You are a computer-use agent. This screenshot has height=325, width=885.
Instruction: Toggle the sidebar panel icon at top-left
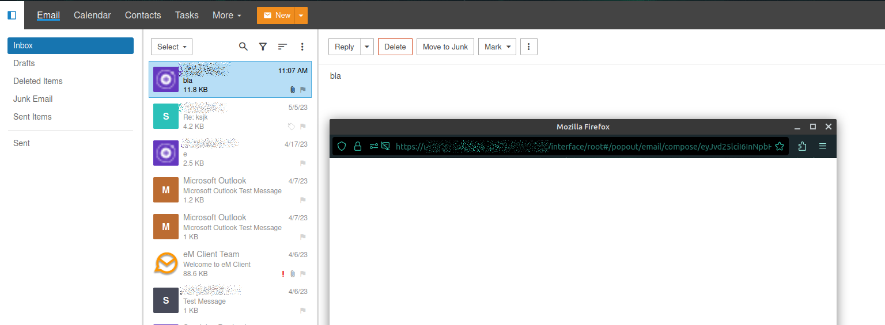12,15
